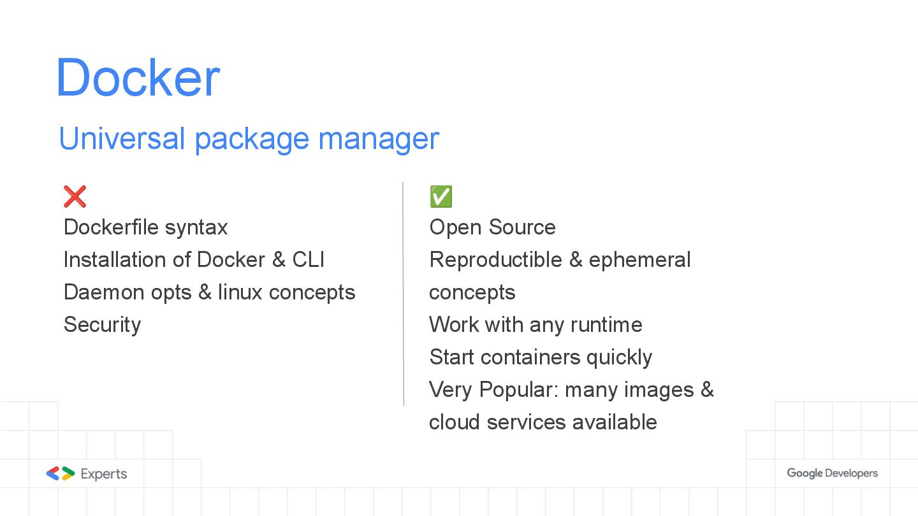Click the "Reproductible & ephemeral" text line

coord(560,260)
